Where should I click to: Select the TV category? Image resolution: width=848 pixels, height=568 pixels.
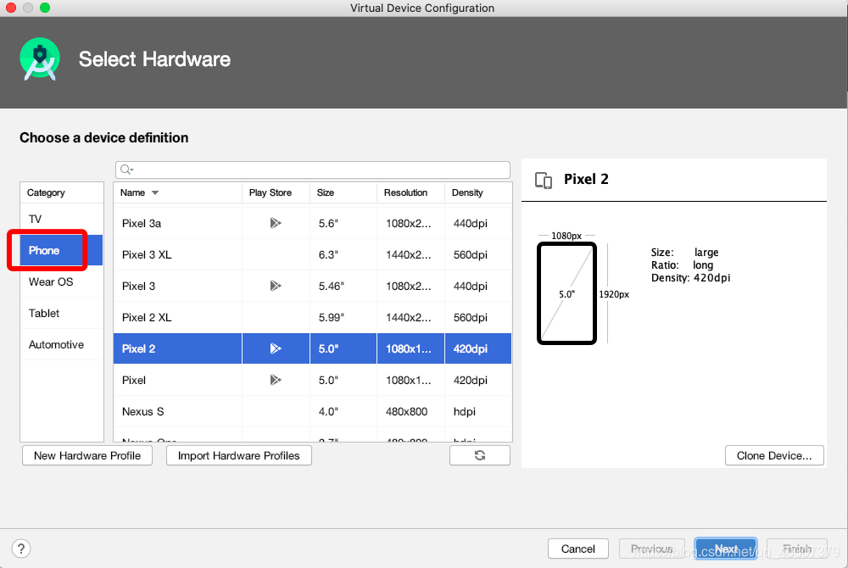pos(62,219)
